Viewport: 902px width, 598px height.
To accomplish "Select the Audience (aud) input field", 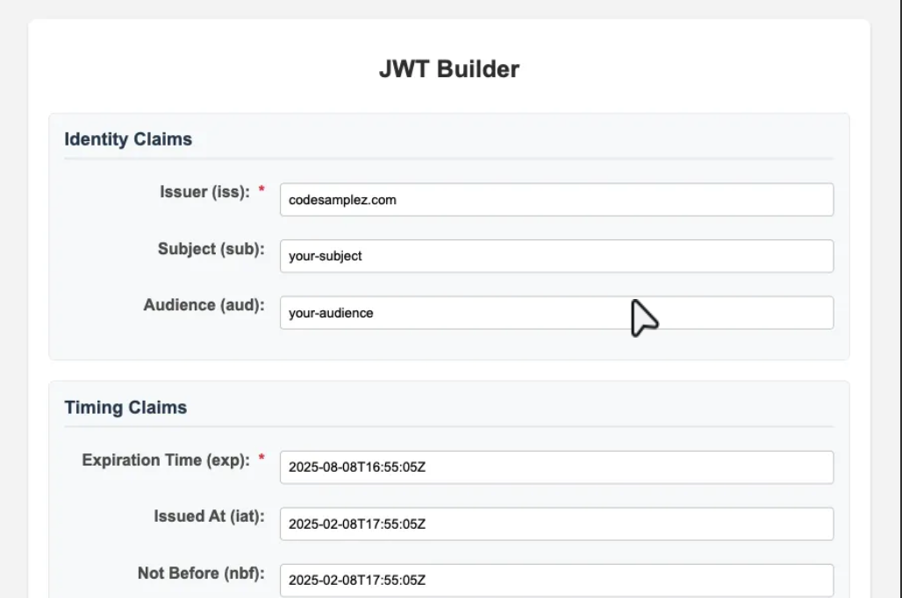I will [x=556, y=313].
